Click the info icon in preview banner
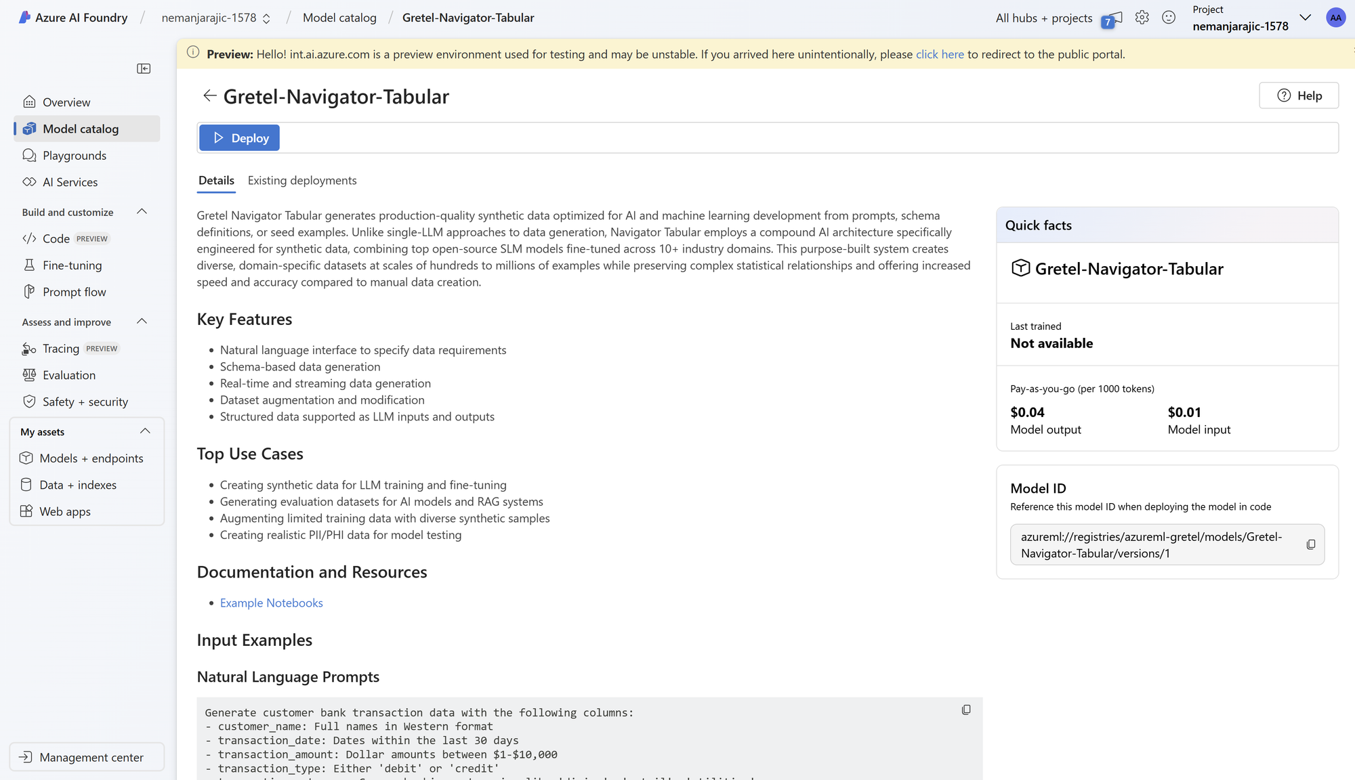Screen dimensions: 1355x780 tap(193, 53)
